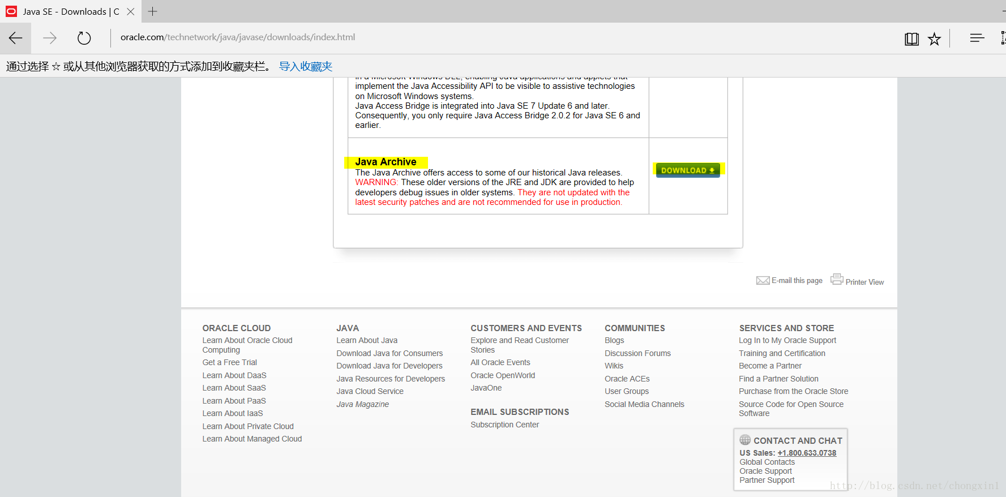The height and width of the screenshot is (497, 1006).
Task: Open a new tab with plus button
Action: pyautogui.click(x=153, y=11)
